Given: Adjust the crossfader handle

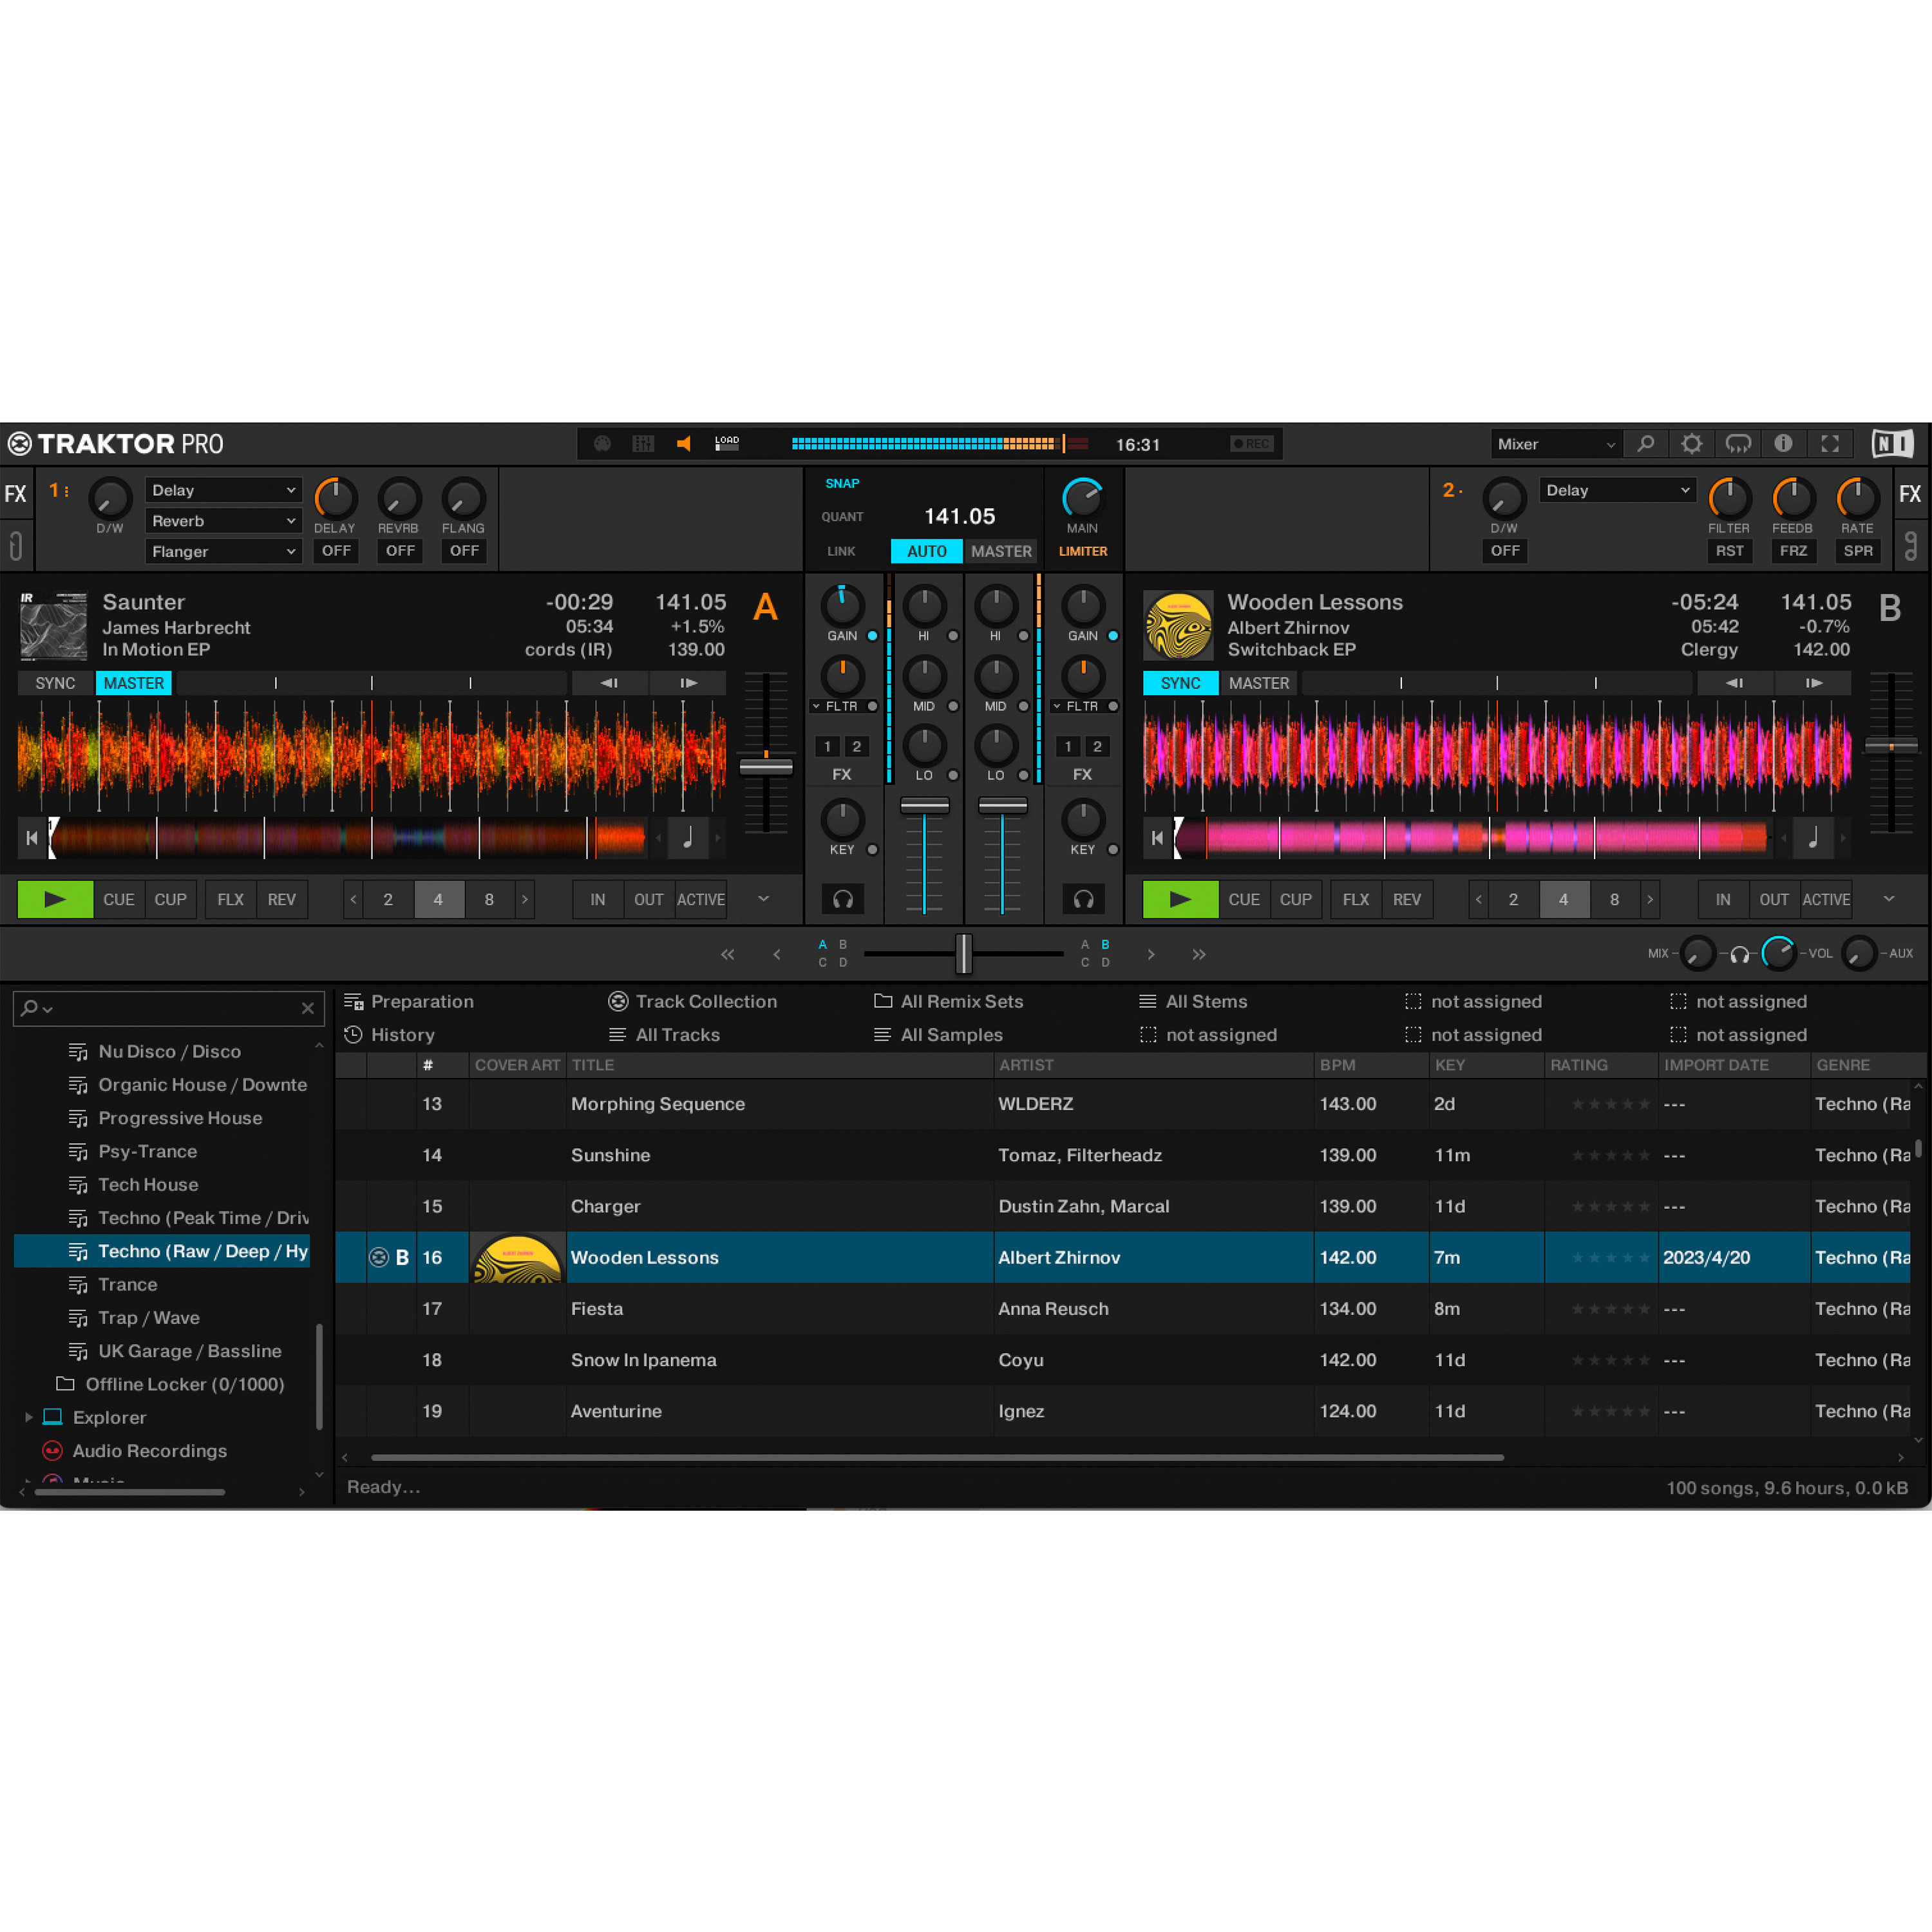Looking at the screenshot, I should [964, 954].
